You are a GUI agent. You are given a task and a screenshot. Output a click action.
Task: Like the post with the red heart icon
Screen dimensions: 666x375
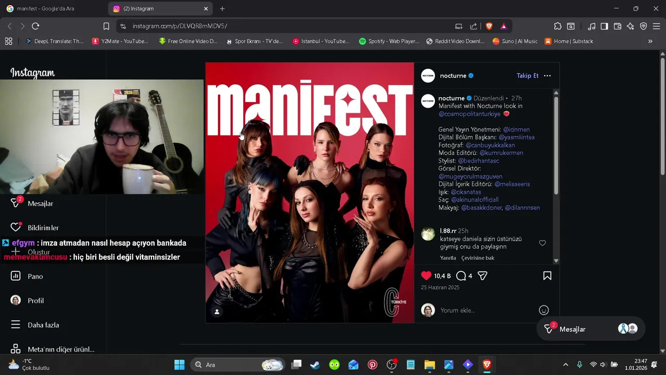(x=426, y=276)
